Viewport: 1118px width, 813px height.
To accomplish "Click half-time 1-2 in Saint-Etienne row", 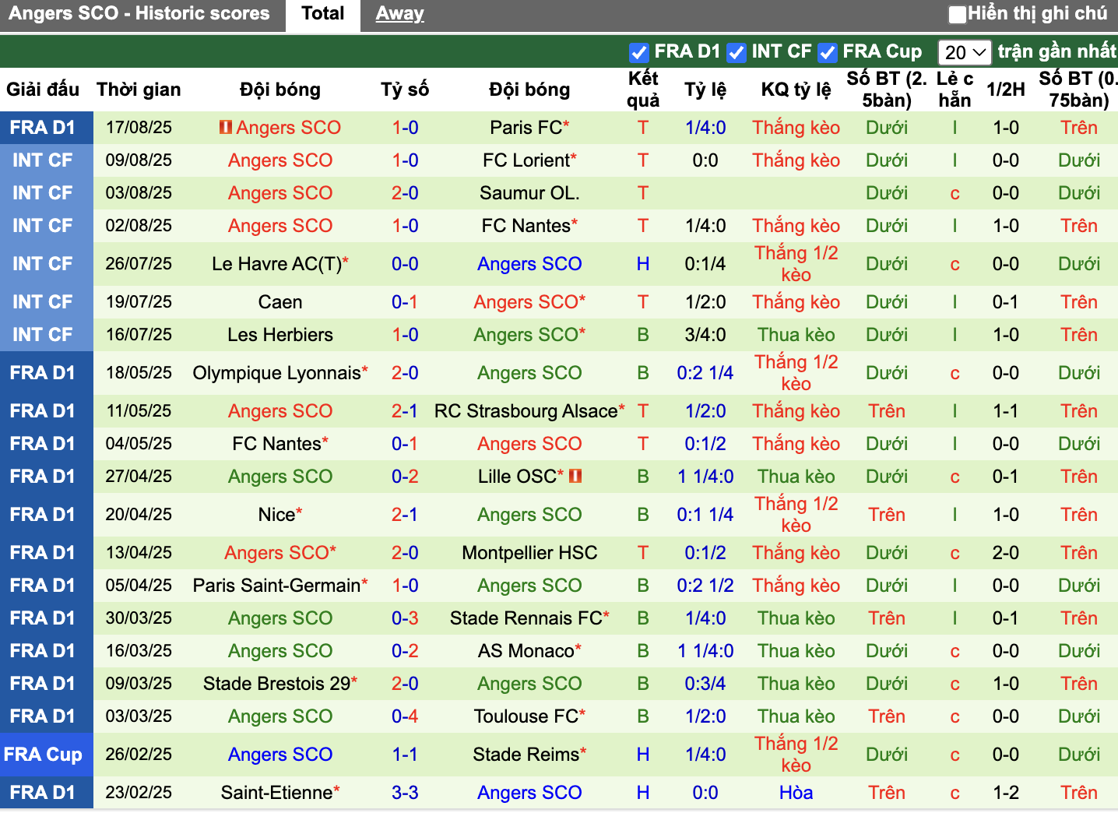I will point(1006,793).
